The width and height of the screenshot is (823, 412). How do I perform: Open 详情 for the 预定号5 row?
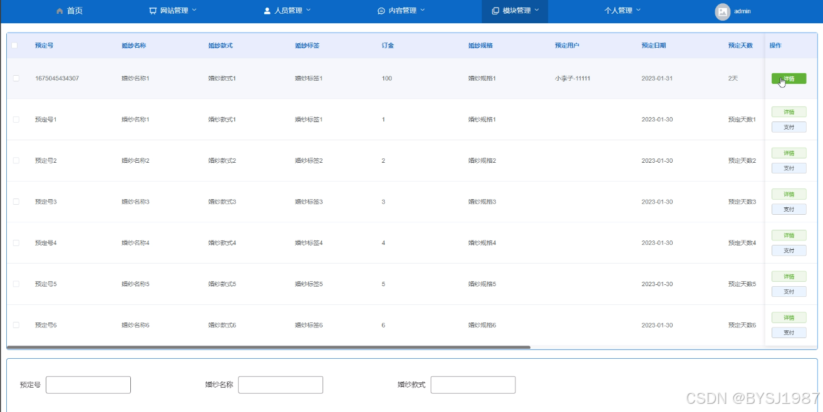(x=789, y=276)
